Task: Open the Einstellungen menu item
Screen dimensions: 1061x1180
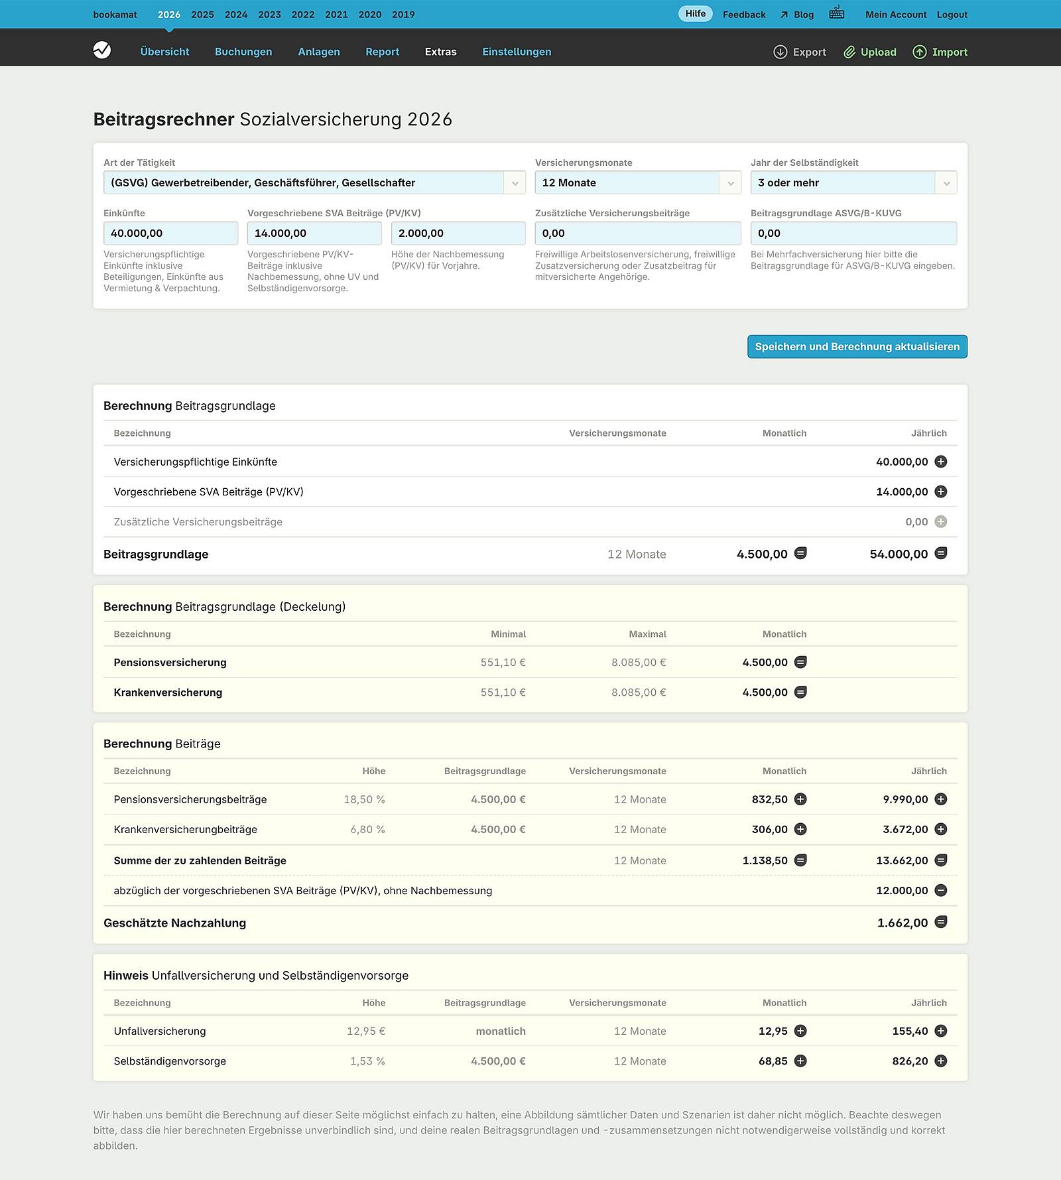Action: pos(517,52)
